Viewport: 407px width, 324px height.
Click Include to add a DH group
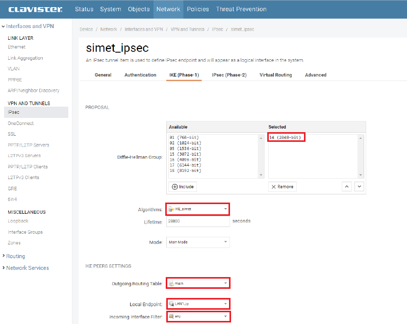tap(182, 187)
